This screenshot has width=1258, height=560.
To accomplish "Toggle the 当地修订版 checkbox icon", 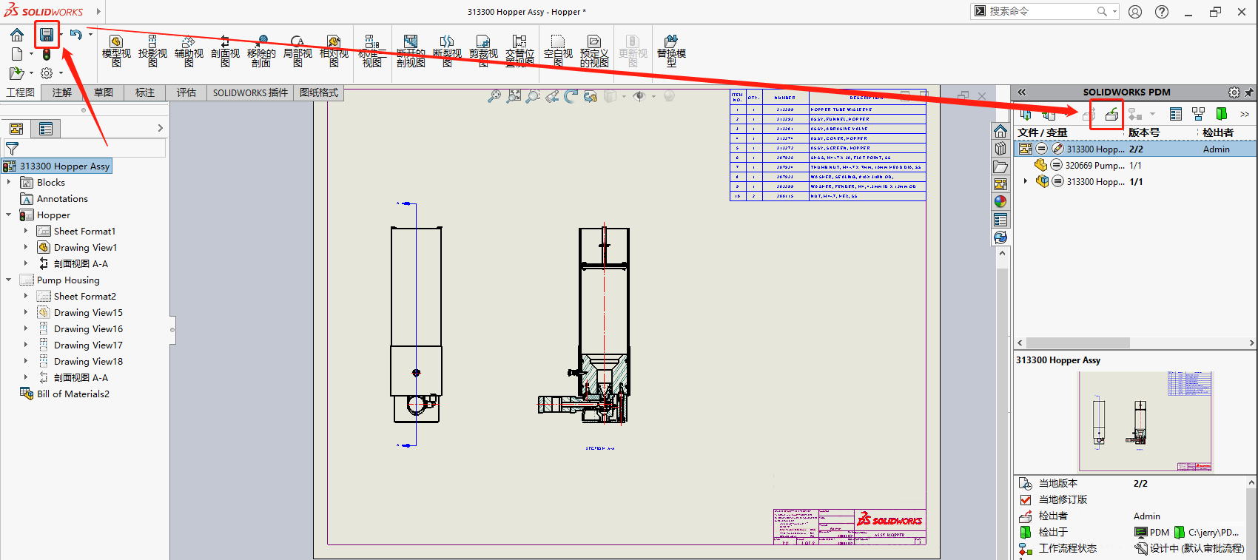I will point(1026,500).
